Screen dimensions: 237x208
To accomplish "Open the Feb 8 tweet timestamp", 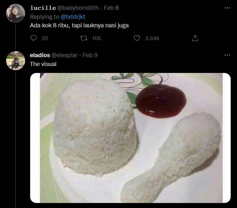I will point(111,8).
